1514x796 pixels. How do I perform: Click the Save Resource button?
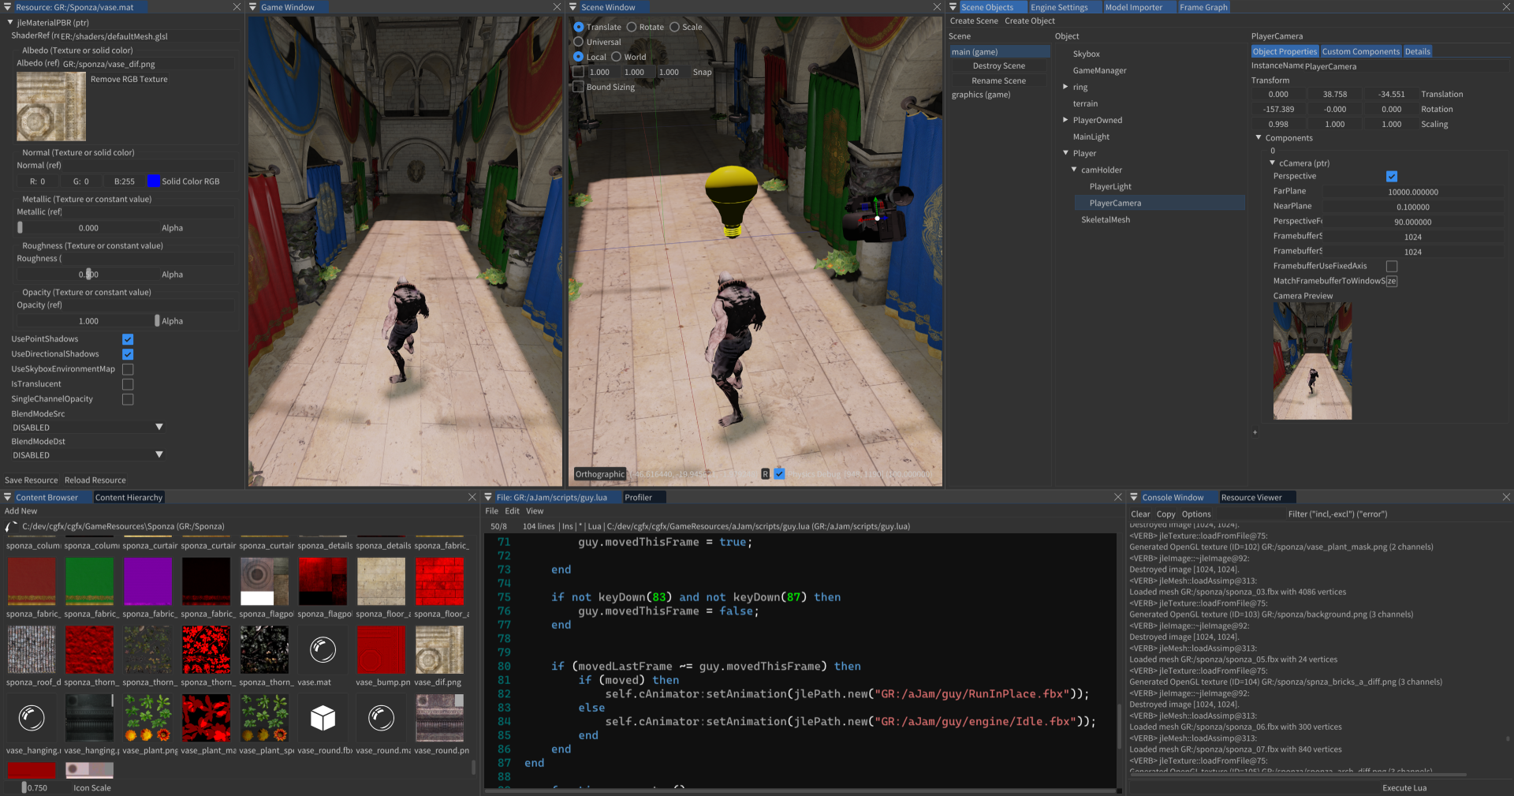click(31, 480)
